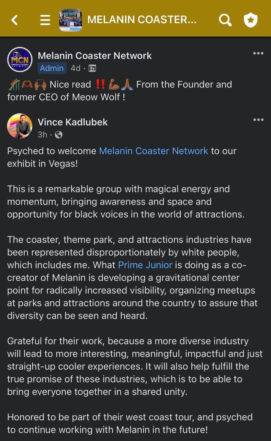Click the globe privacy icon on Vince's post
Image resolution: width=271 pixels, height=441 pixels.
pyautogui.click(x=59, y=135)
